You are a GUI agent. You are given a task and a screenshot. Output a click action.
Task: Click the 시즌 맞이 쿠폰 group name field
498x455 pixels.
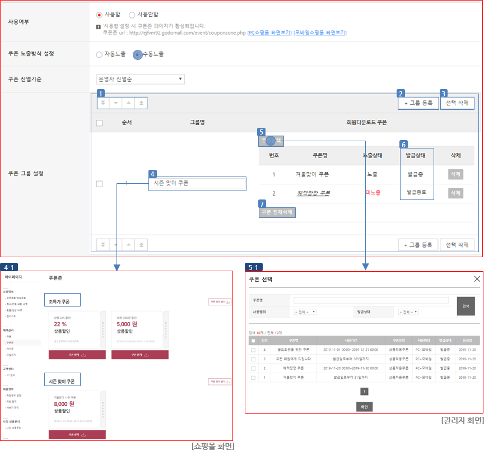[198, 183]
